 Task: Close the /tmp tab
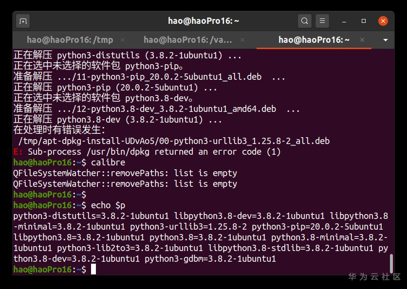click(x=123, y=40)
